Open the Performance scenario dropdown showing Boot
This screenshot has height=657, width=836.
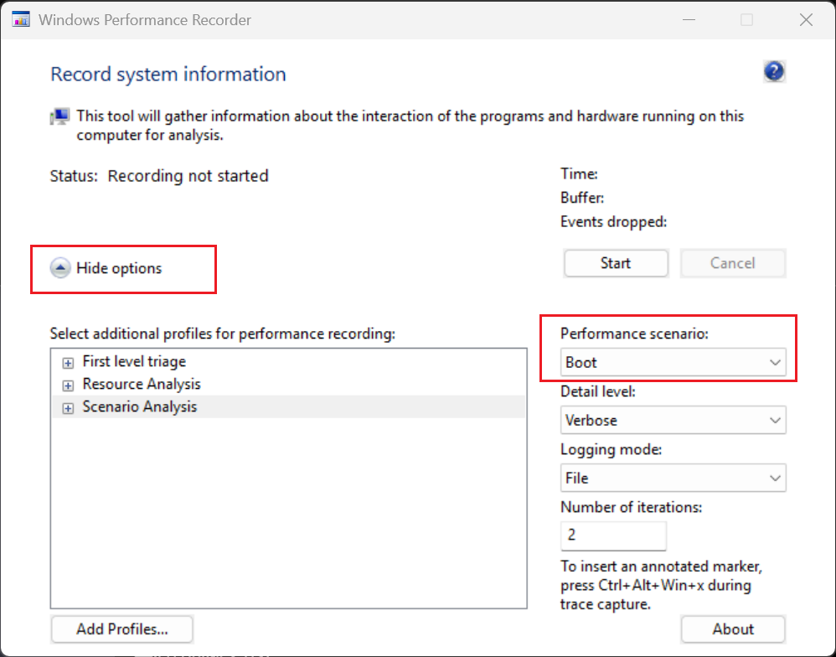pos(673,363)
